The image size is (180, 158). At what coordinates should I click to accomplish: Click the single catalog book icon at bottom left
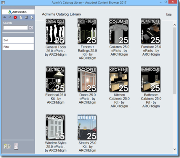(16, 146)
